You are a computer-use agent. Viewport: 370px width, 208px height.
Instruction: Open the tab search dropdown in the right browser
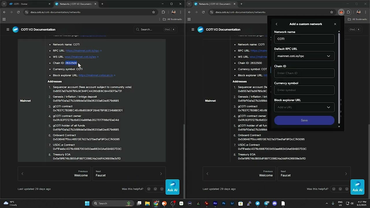[x=189, y=4]
